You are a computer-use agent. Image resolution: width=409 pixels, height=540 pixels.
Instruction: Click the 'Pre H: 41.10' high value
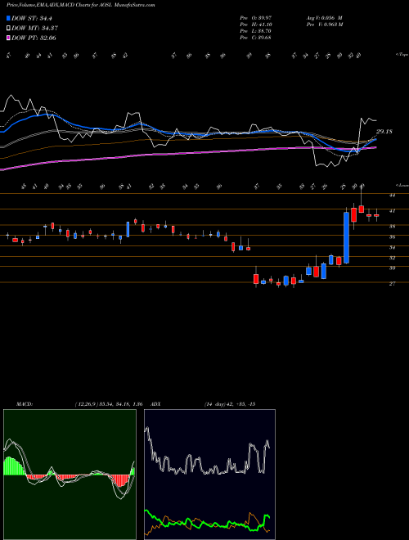pyautogui.click(x=256, y=25)
